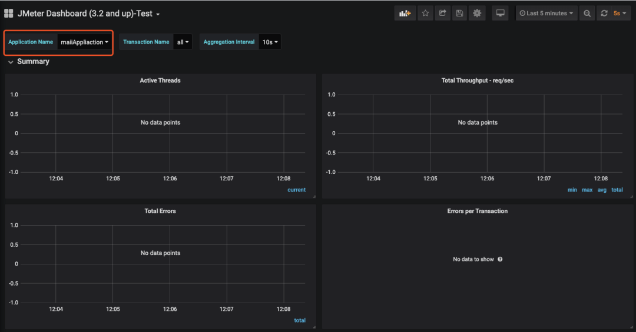Save the dashboard with disk icon

point(459,14)
